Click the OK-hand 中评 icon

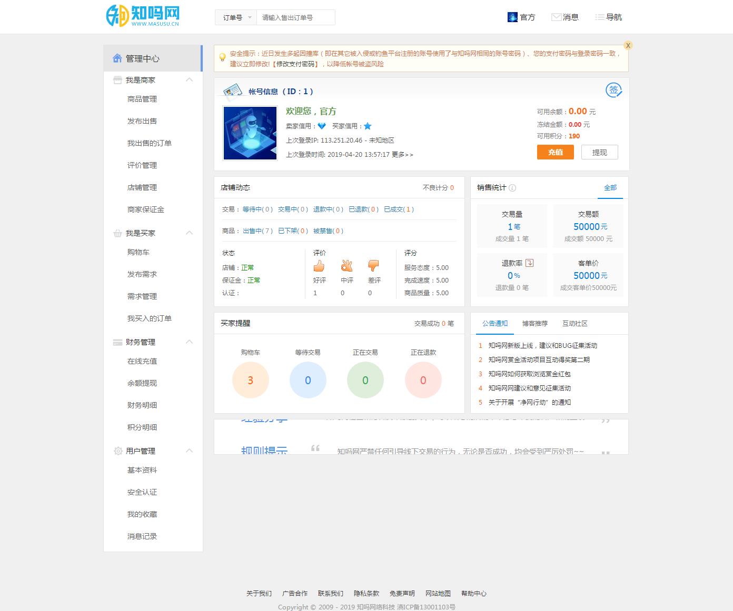point(346,265)
